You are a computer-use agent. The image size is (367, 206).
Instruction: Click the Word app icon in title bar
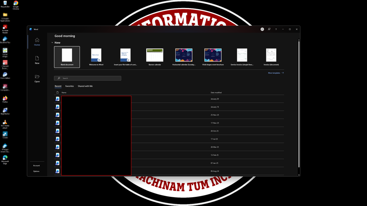[30, 29]
